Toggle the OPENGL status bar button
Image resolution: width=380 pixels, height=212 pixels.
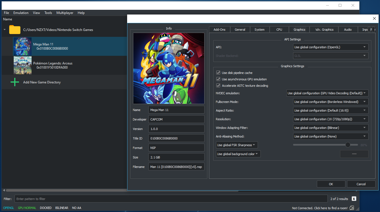tap(9, 208)
